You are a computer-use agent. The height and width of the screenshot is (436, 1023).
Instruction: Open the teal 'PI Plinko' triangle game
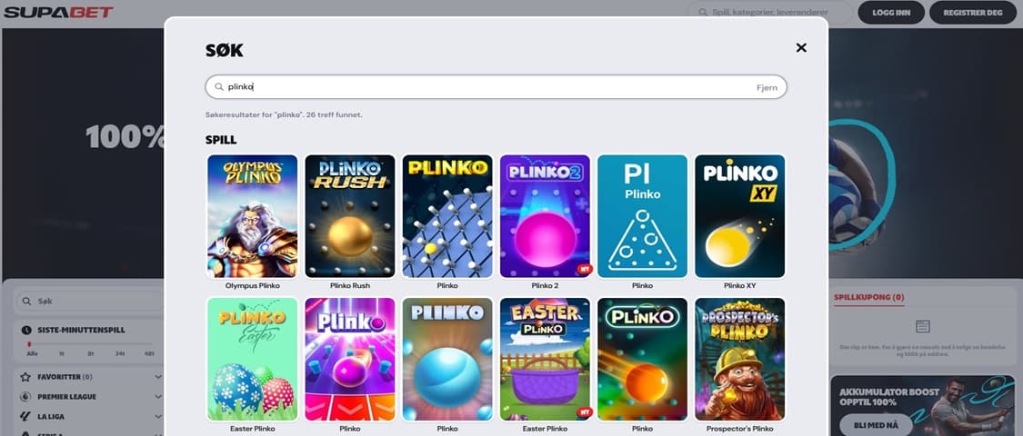point(642,216)
